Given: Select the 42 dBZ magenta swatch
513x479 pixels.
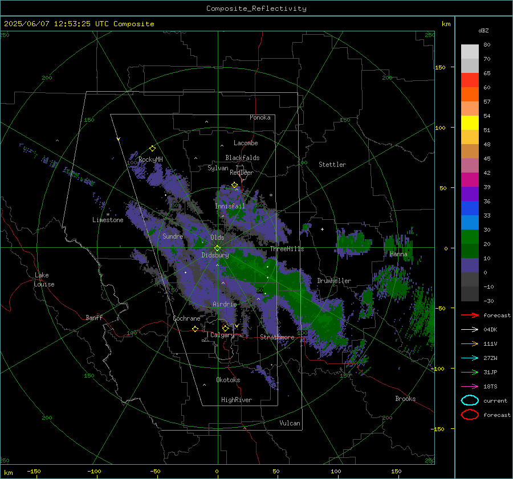Looking at the screenshot, I should [470, 179].
